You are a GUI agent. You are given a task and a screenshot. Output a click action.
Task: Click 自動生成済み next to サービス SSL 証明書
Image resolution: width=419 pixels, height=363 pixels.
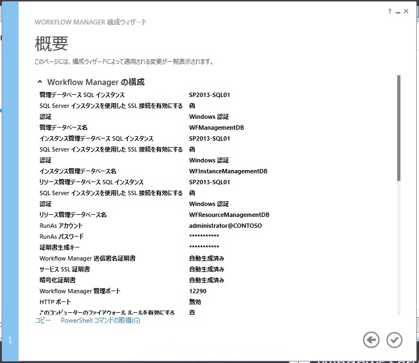[207, 269]
